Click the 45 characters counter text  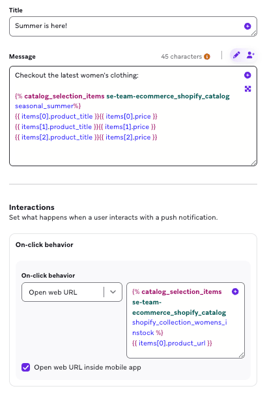point(182,57)
